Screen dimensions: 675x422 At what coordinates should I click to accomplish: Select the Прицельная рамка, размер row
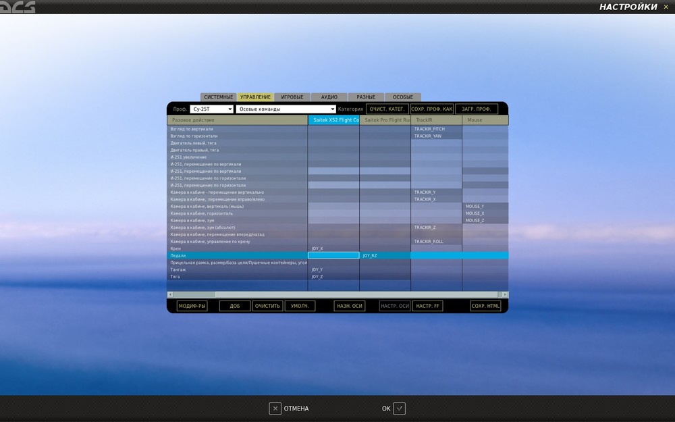(237, 263)
